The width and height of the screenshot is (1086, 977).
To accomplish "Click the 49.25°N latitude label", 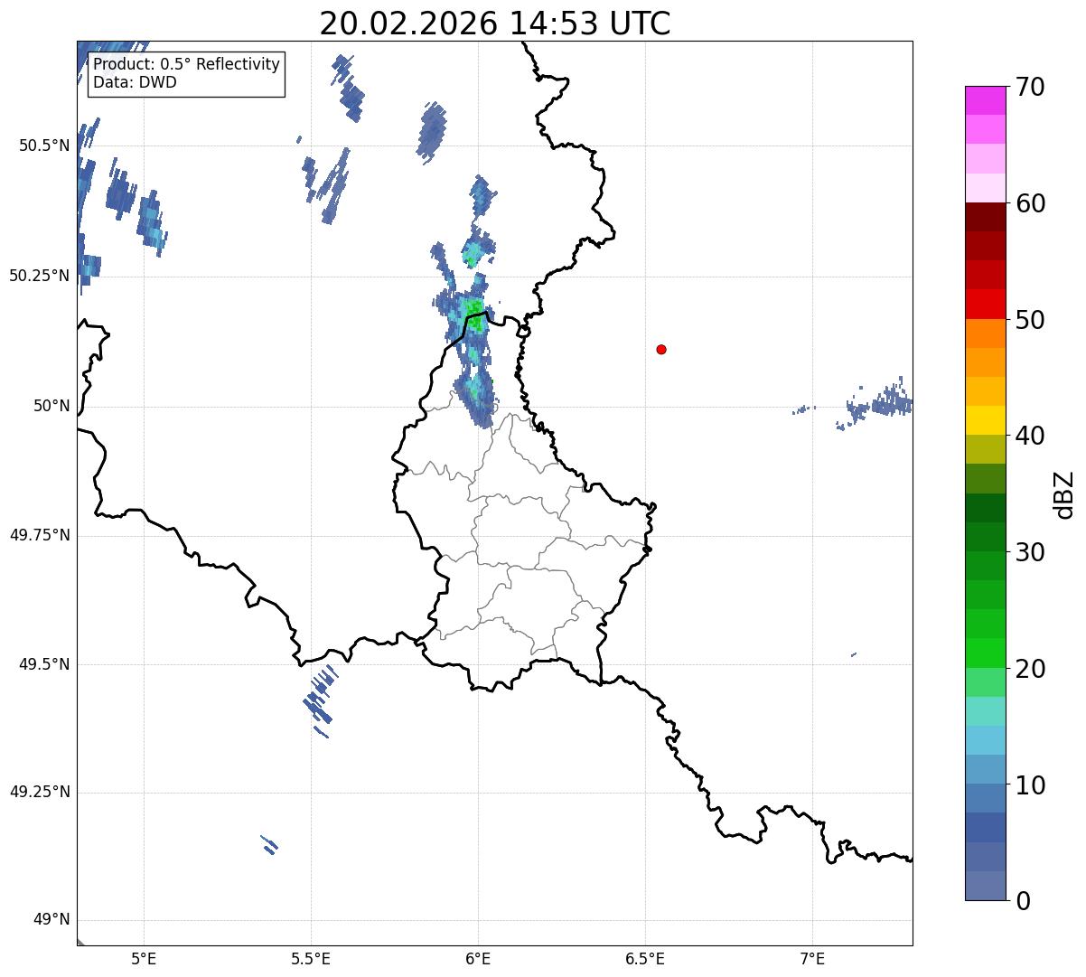I will click(39, 792).
